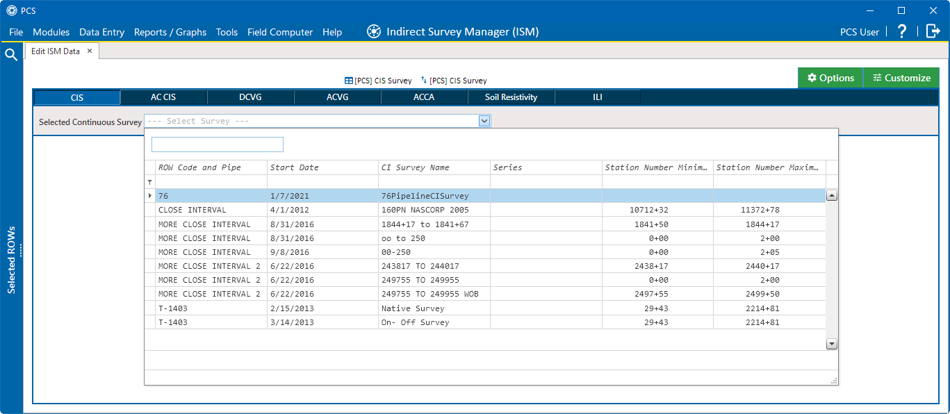950x414 pixels.
Task: Click the survey search text box
Action: (x=218, y=144)
